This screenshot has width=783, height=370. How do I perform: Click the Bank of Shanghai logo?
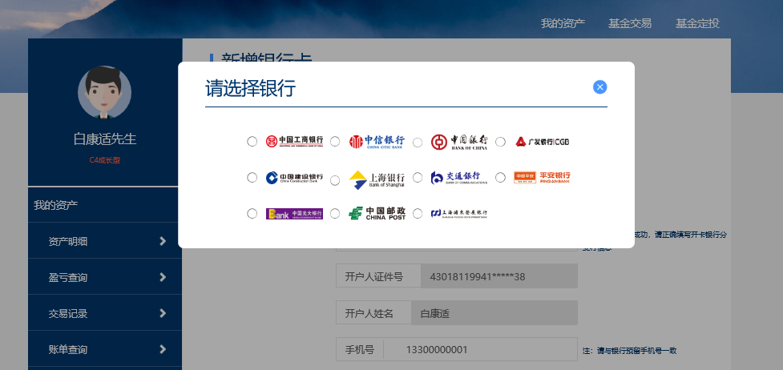(377, 179)
